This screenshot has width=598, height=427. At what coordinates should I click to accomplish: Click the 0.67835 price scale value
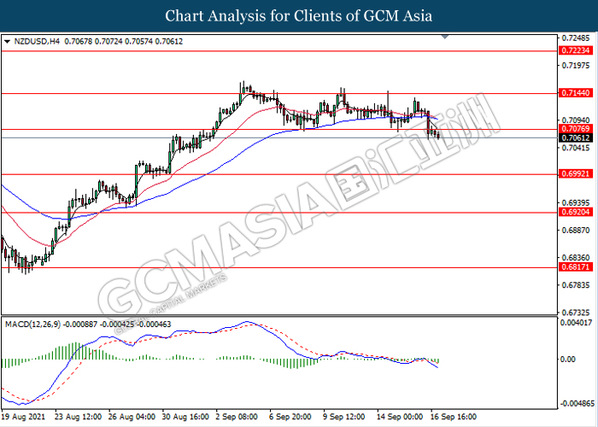coord(576,285)
